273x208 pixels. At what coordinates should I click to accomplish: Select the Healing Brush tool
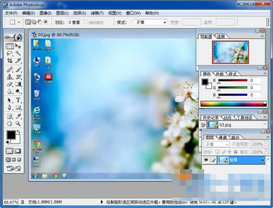pyautogui.click(x=9, y=69)
